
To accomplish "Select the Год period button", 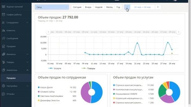I will point(118,7).
